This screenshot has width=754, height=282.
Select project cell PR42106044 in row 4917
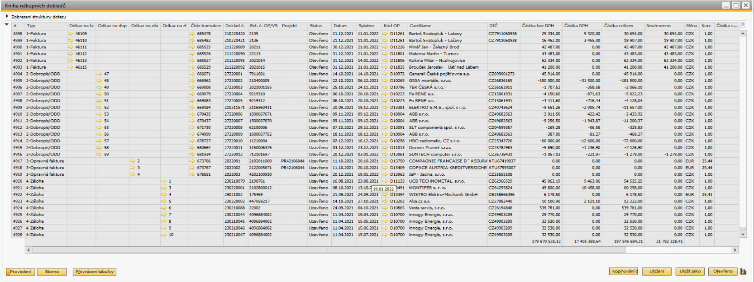293,161
